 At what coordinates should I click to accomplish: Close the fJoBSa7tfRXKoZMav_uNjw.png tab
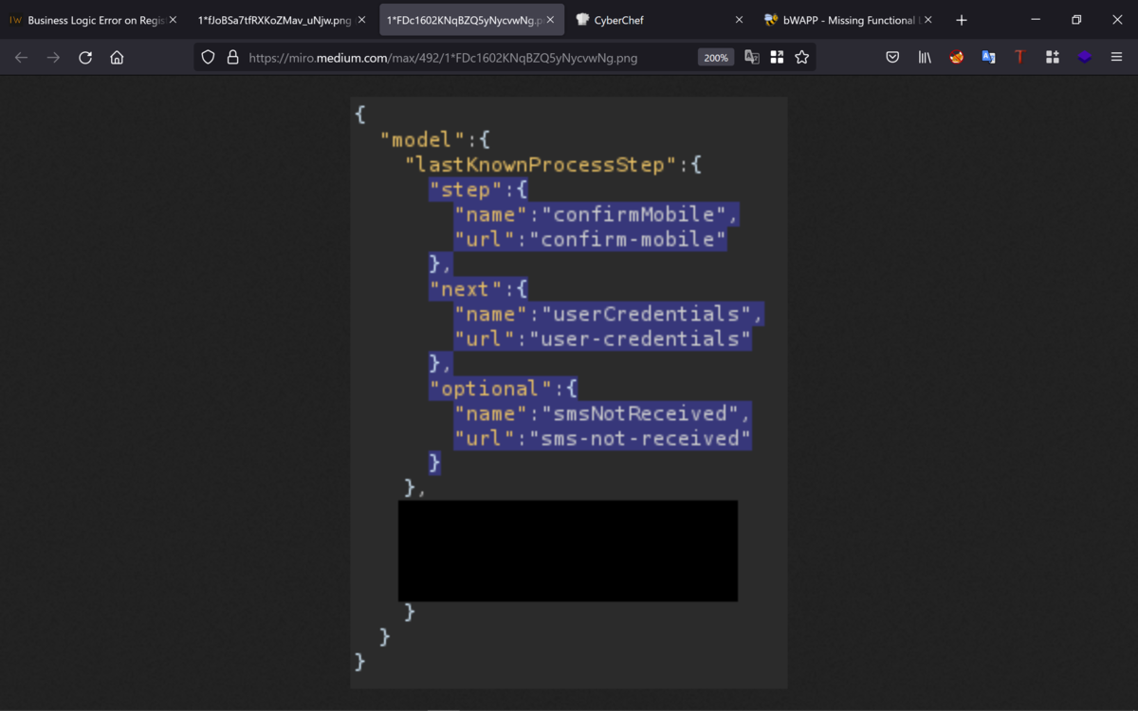361,20
